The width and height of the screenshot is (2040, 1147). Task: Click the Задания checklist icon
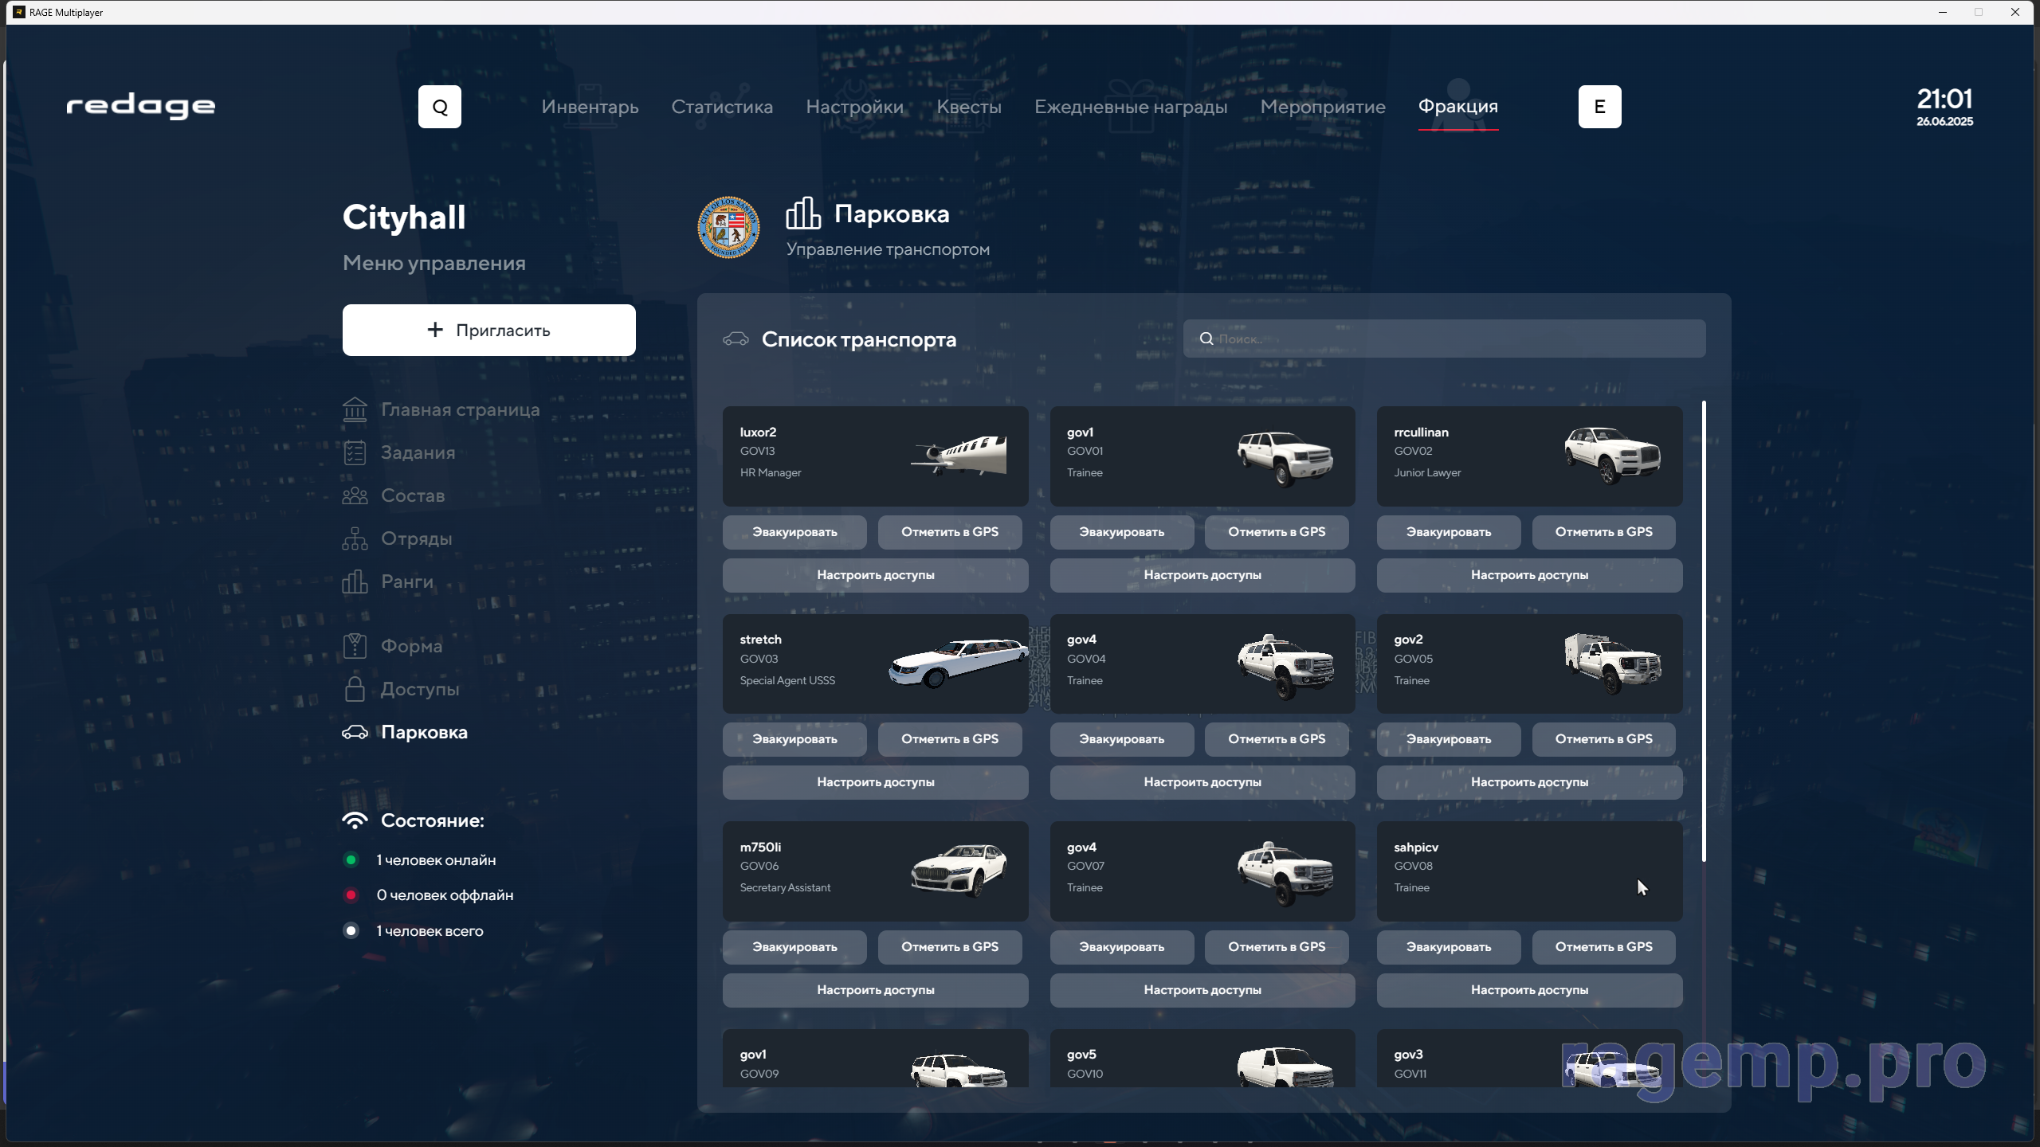[x=355, y=452]
